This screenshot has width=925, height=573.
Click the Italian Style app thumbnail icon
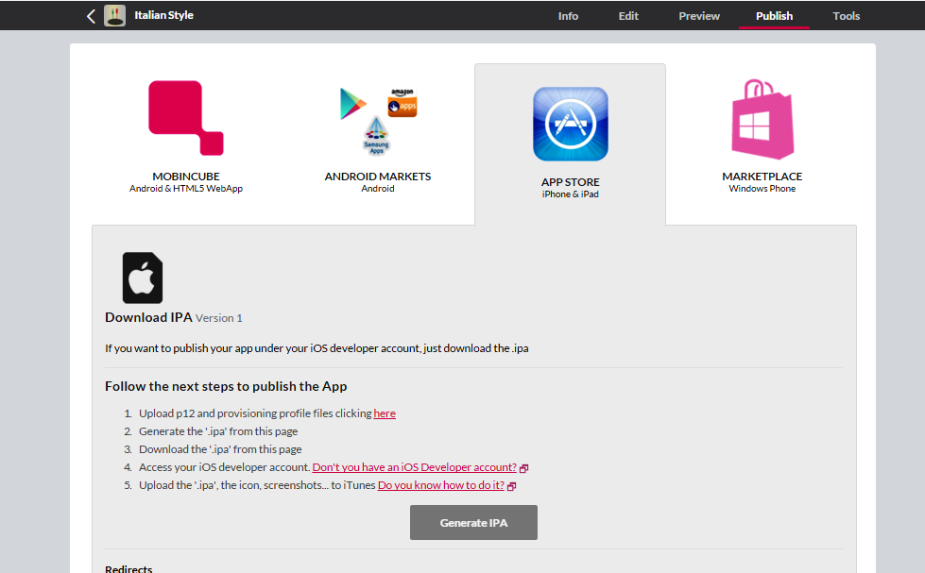114,15
